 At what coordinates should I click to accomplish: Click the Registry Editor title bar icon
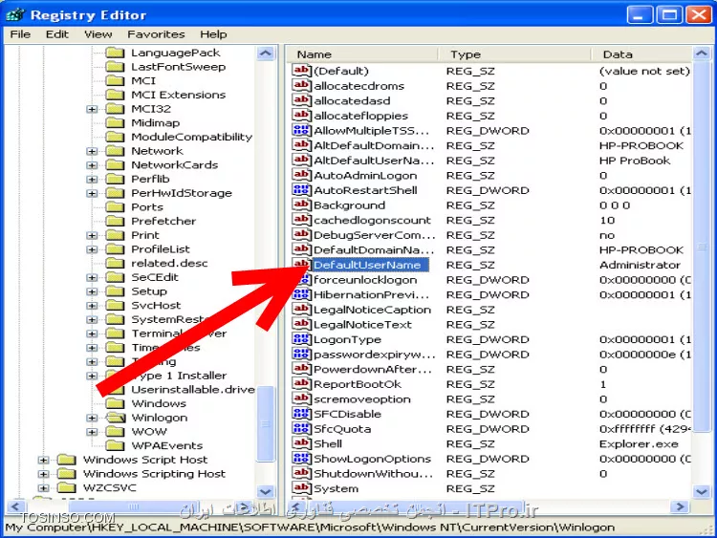coord(14,14)
